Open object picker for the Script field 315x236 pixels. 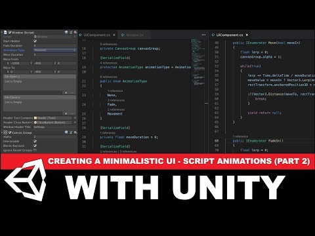point(75,37)
